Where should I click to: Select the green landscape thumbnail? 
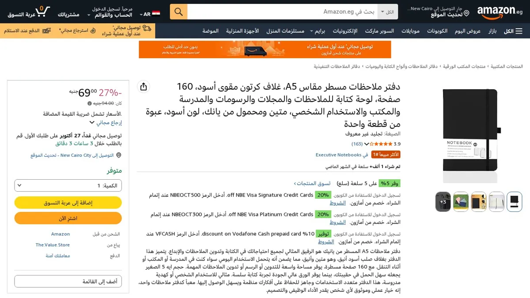point(461,202)
